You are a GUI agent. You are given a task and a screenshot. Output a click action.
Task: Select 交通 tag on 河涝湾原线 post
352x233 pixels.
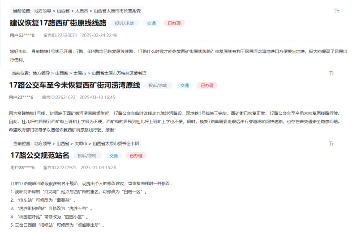(185, 85)
